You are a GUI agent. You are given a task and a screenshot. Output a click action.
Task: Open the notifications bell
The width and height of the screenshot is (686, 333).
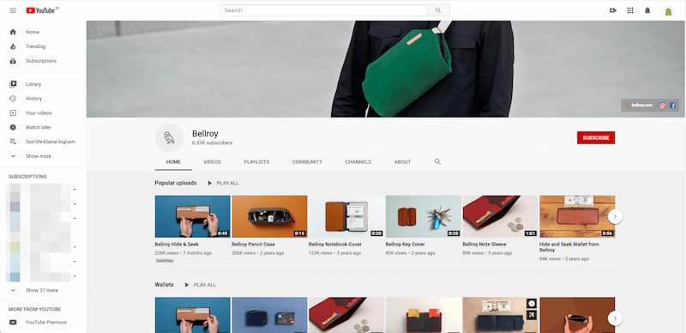[x=647, y=10]
